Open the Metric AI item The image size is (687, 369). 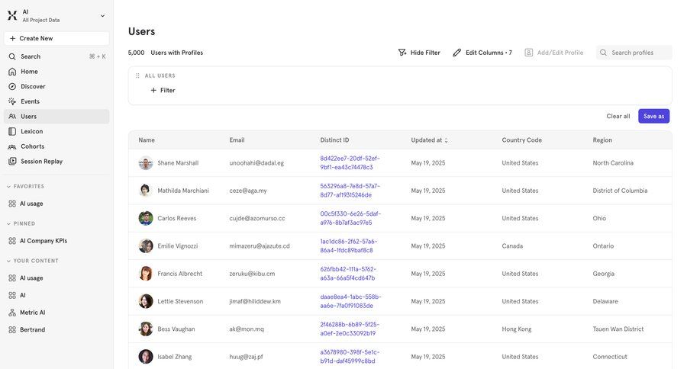click(x=32, y=313)
